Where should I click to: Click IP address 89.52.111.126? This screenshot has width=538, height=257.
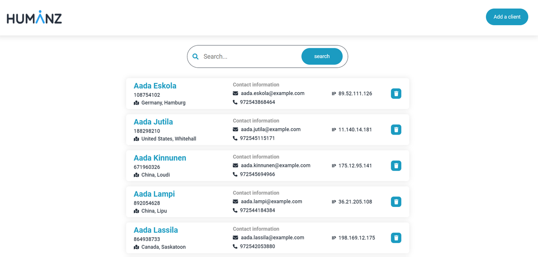click(355, 93)
